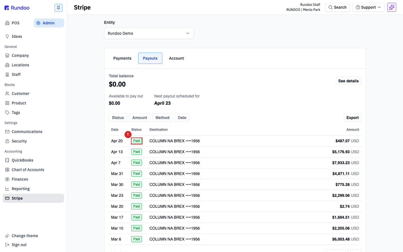Toggle the sidebar pin icon
403x252 pixels.
58,8
